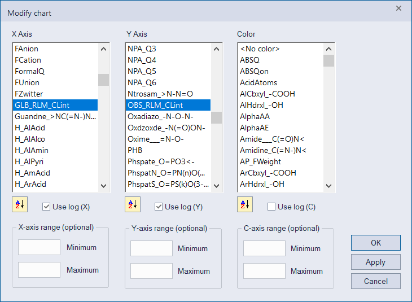Viewport: 412px width, 302px height.
Task: Focus the X-axis range Minimum field
Action: 39,247
